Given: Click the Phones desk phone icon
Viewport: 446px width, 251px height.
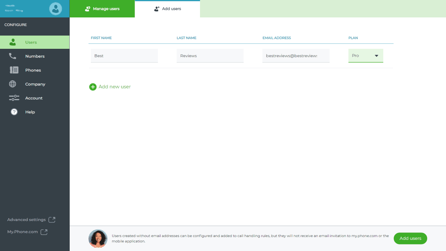Looking at the screenshot, I should coord(14,70).
